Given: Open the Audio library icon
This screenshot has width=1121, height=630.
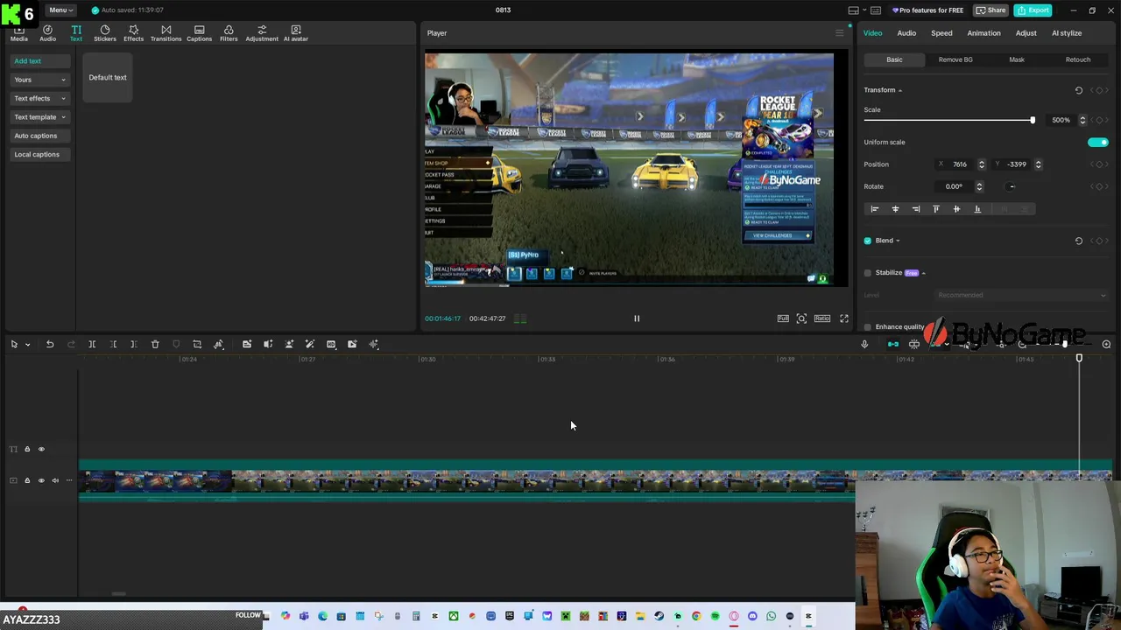Looking at the screenshot, I should click(47, 33).
